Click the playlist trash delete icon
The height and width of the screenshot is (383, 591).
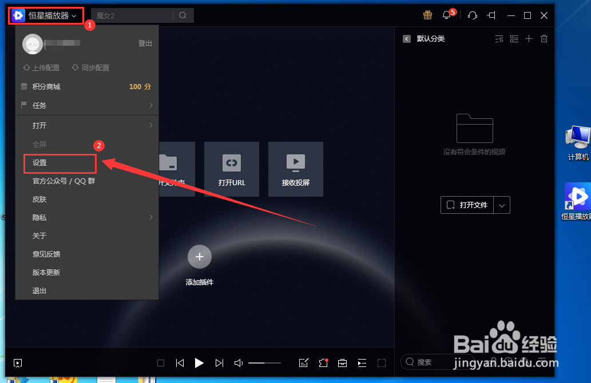point(544,38)
